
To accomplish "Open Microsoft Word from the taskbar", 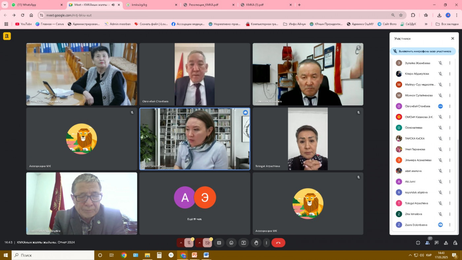I will coord(206,255).
